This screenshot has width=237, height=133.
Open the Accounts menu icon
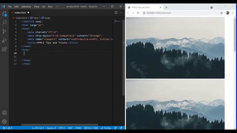click(x=4, y=113)
